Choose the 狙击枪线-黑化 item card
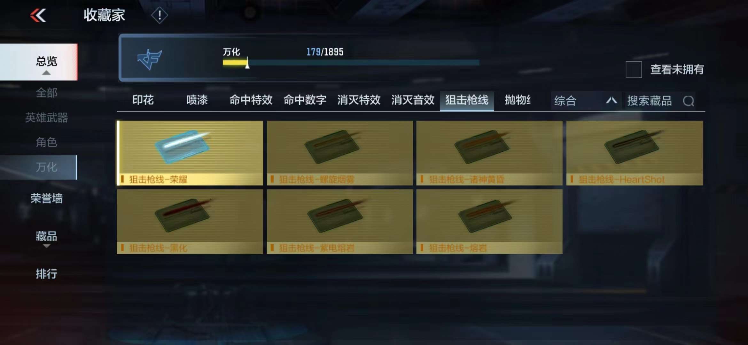 (190, 222)
